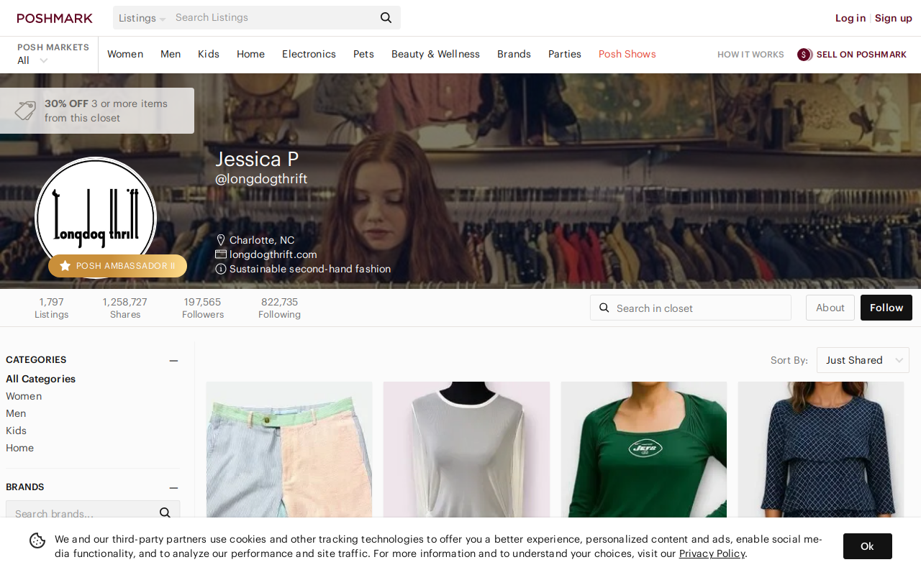Click the dollar coin icon by Sell on Poshmark
This screenshot has width=921, height=575.
804,55
